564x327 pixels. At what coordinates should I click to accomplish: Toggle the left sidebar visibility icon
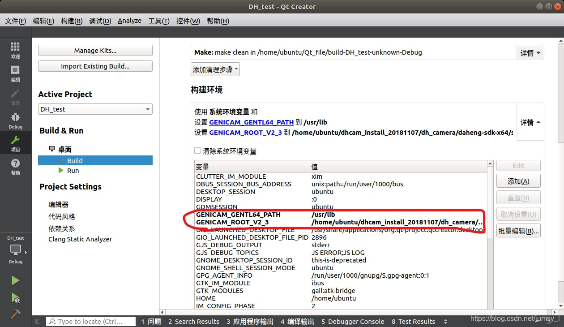[38, 321]
